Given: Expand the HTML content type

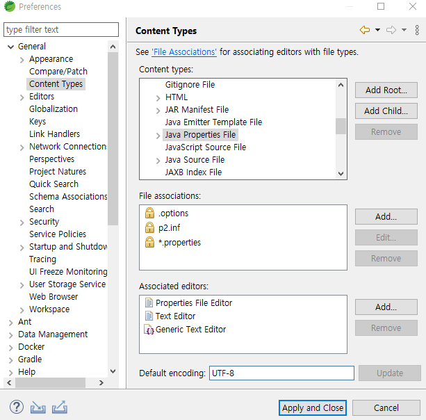Looking at the screenshot, I should point(158,98).
